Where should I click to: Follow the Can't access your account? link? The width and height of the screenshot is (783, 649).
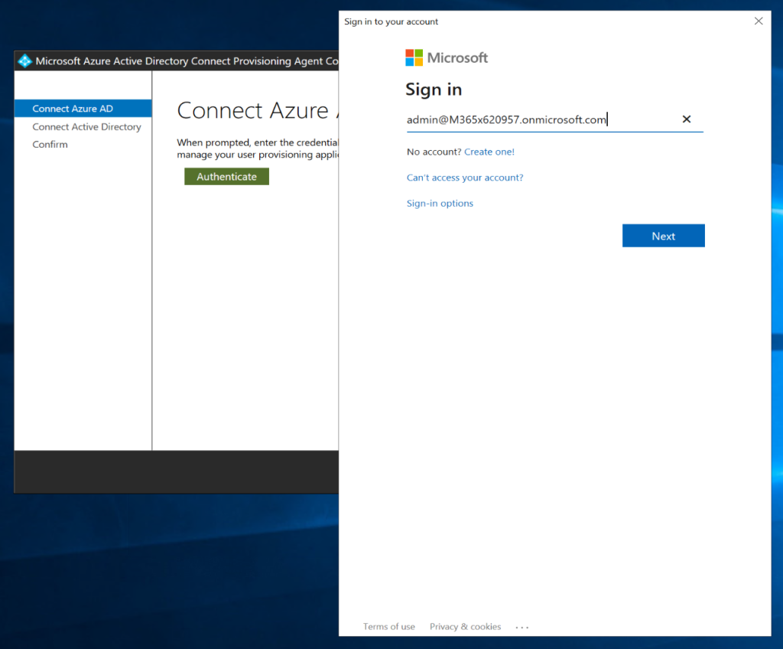(x=465, y=178)
